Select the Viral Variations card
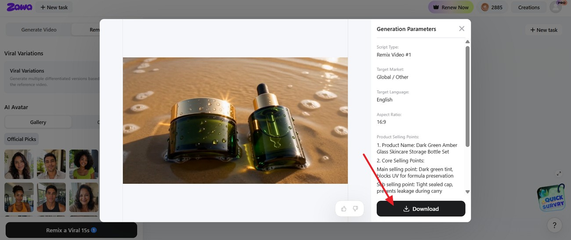 (x=52, y=77)
